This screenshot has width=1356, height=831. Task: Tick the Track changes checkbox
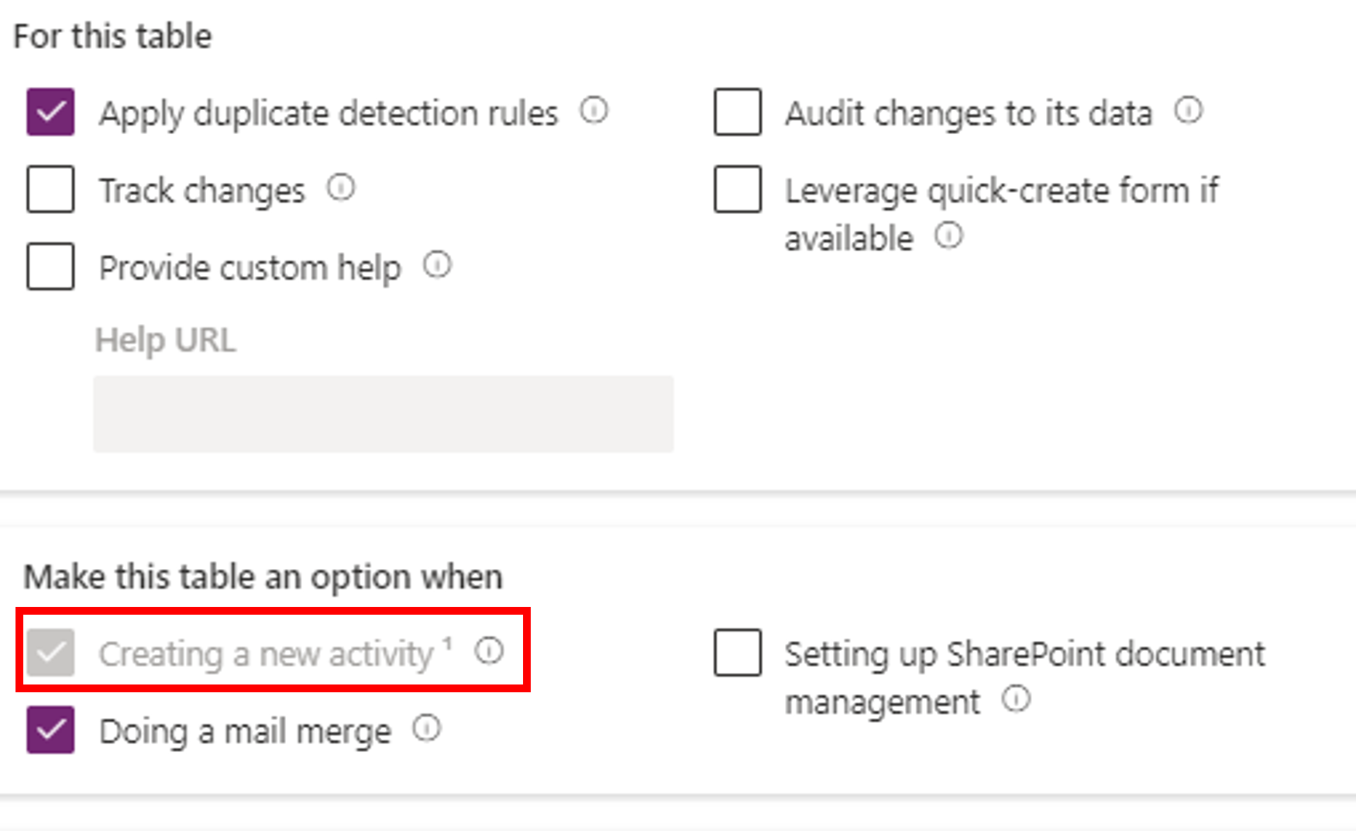coord(50,188)
